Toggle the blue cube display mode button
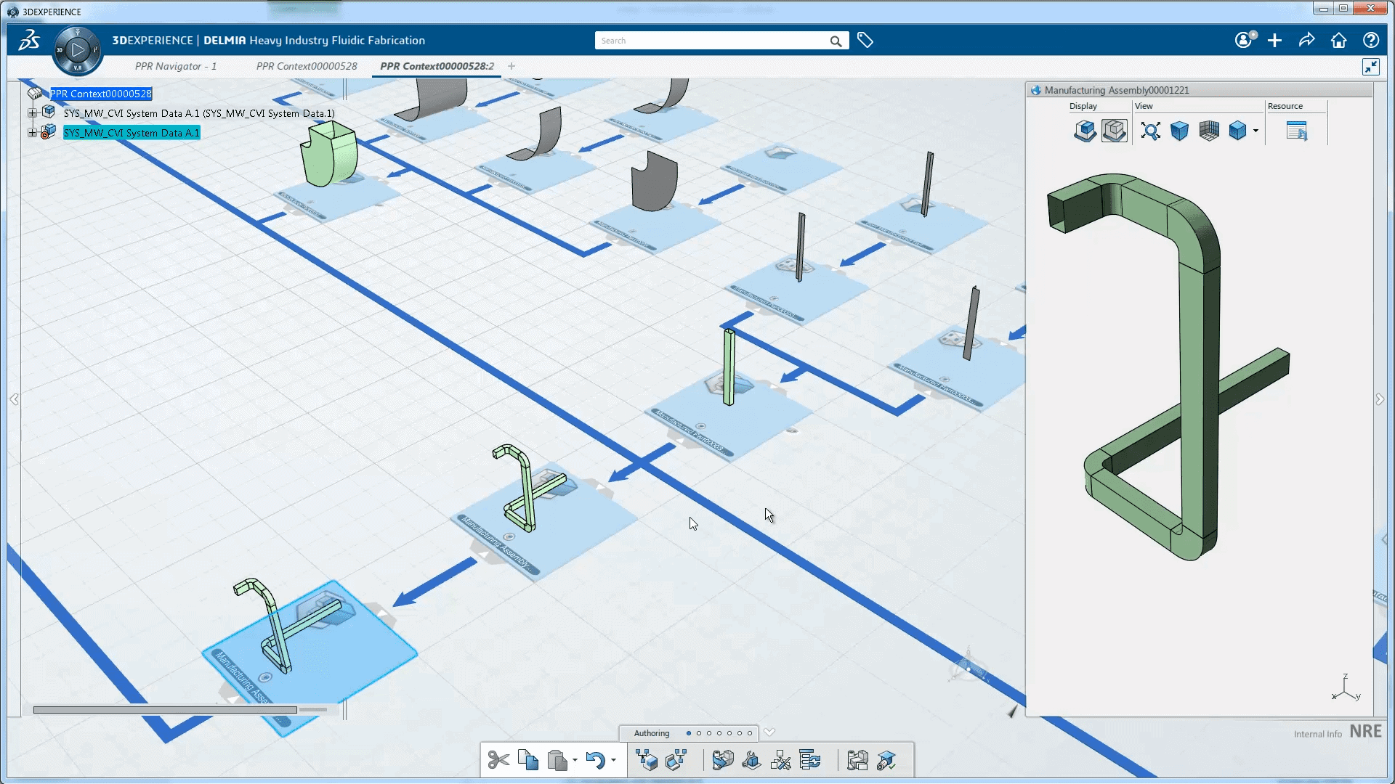Viewport: 1395px width, 784px height. (1085, 131)
